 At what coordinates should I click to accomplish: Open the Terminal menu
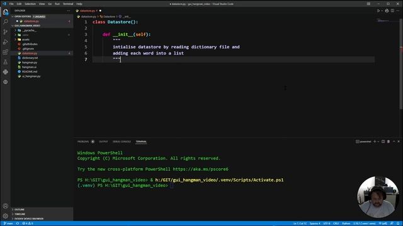[x=68, y=4]
